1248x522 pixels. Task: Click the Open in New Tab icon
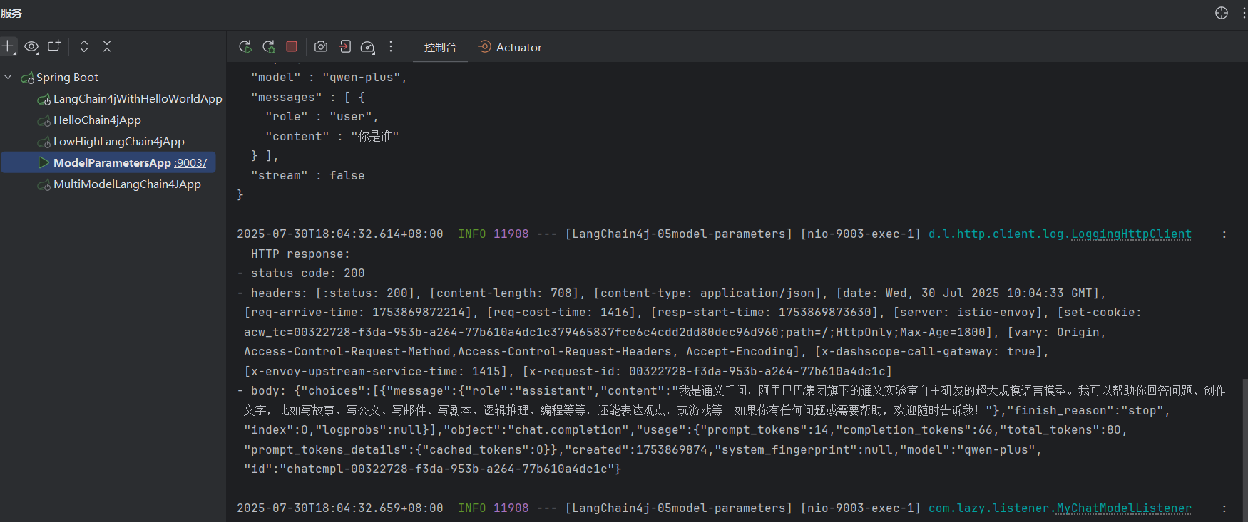(x=54, y=46)
